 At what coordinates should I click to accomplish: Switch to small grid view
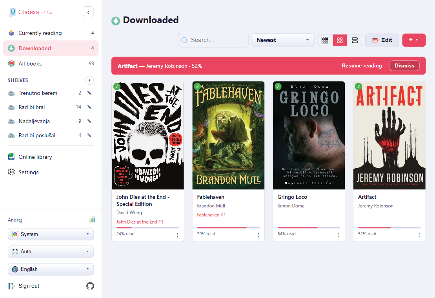click(325, 40)
